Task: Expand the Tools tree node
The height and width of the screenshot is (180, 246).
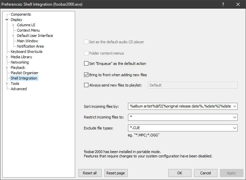Action: coord(7,84)
